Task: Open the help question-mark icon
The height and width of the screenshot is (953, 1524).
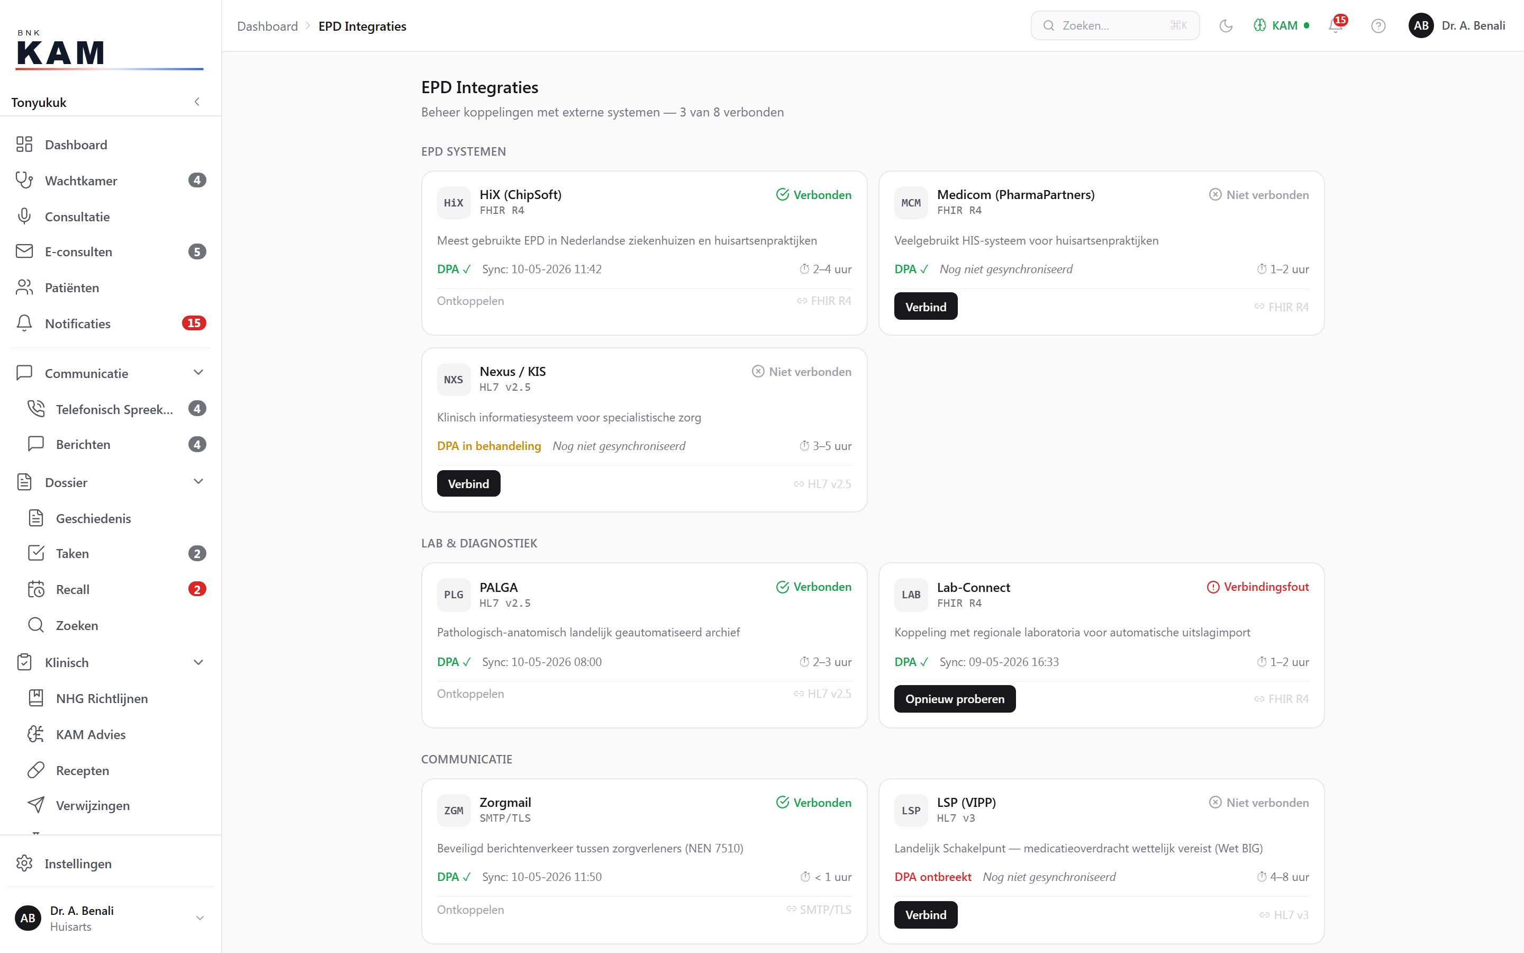Action: click(x=1378, y=26)
